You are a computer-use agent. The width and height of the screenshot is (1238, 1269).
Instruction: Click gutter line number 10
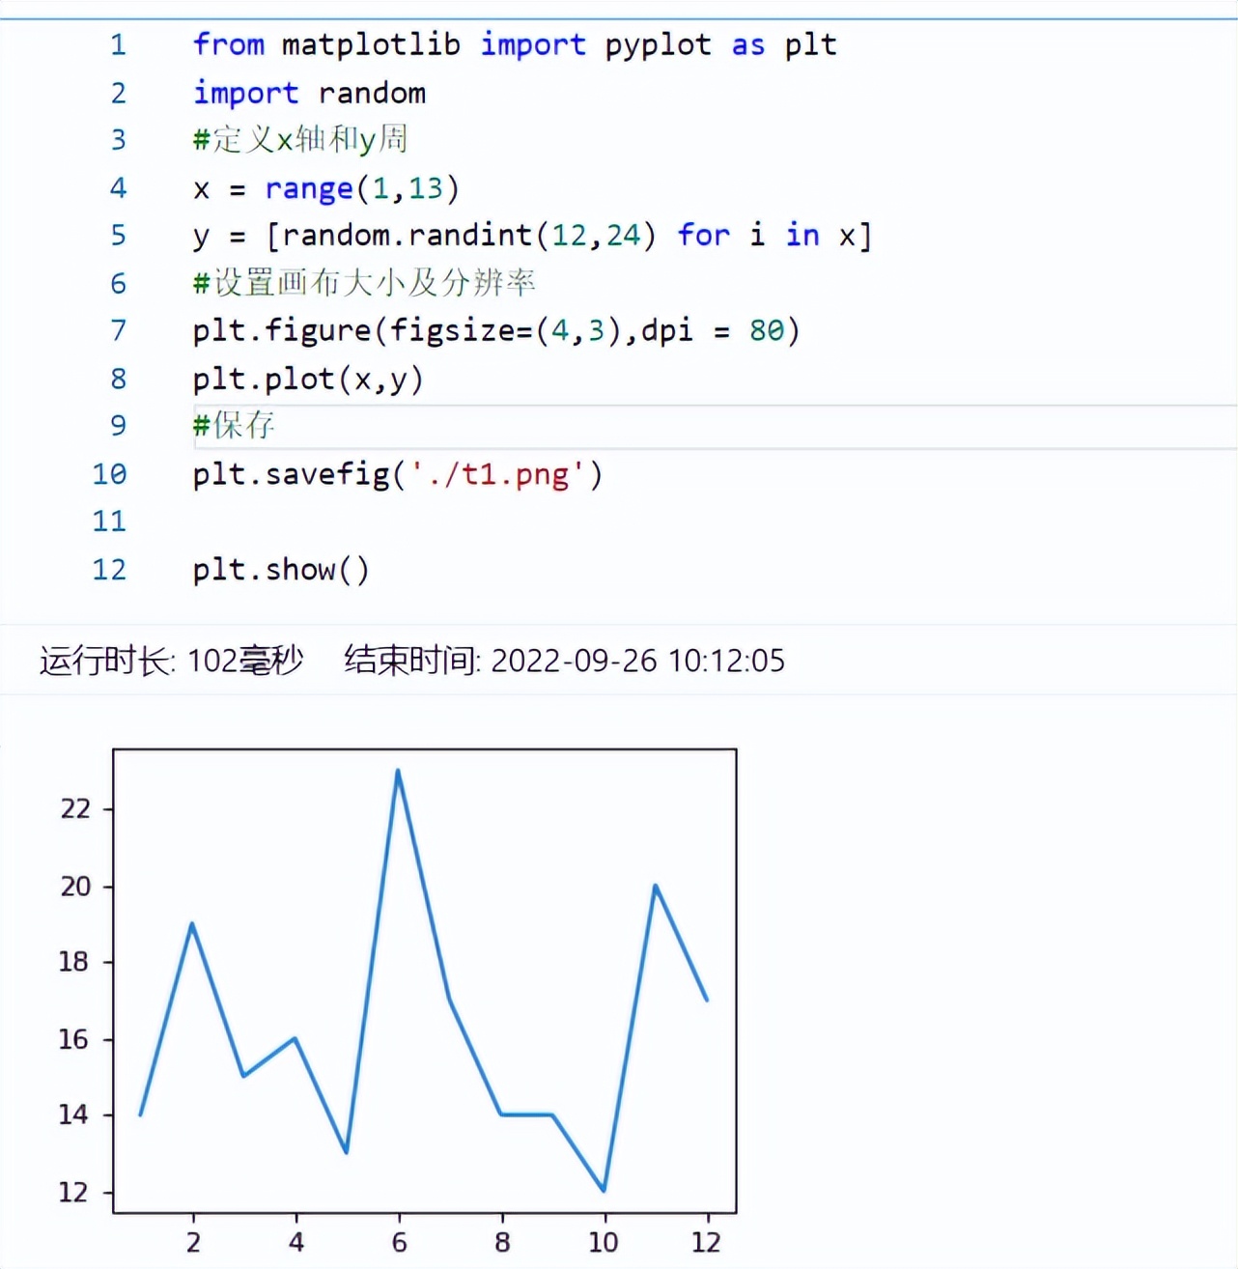coord(109,474)
